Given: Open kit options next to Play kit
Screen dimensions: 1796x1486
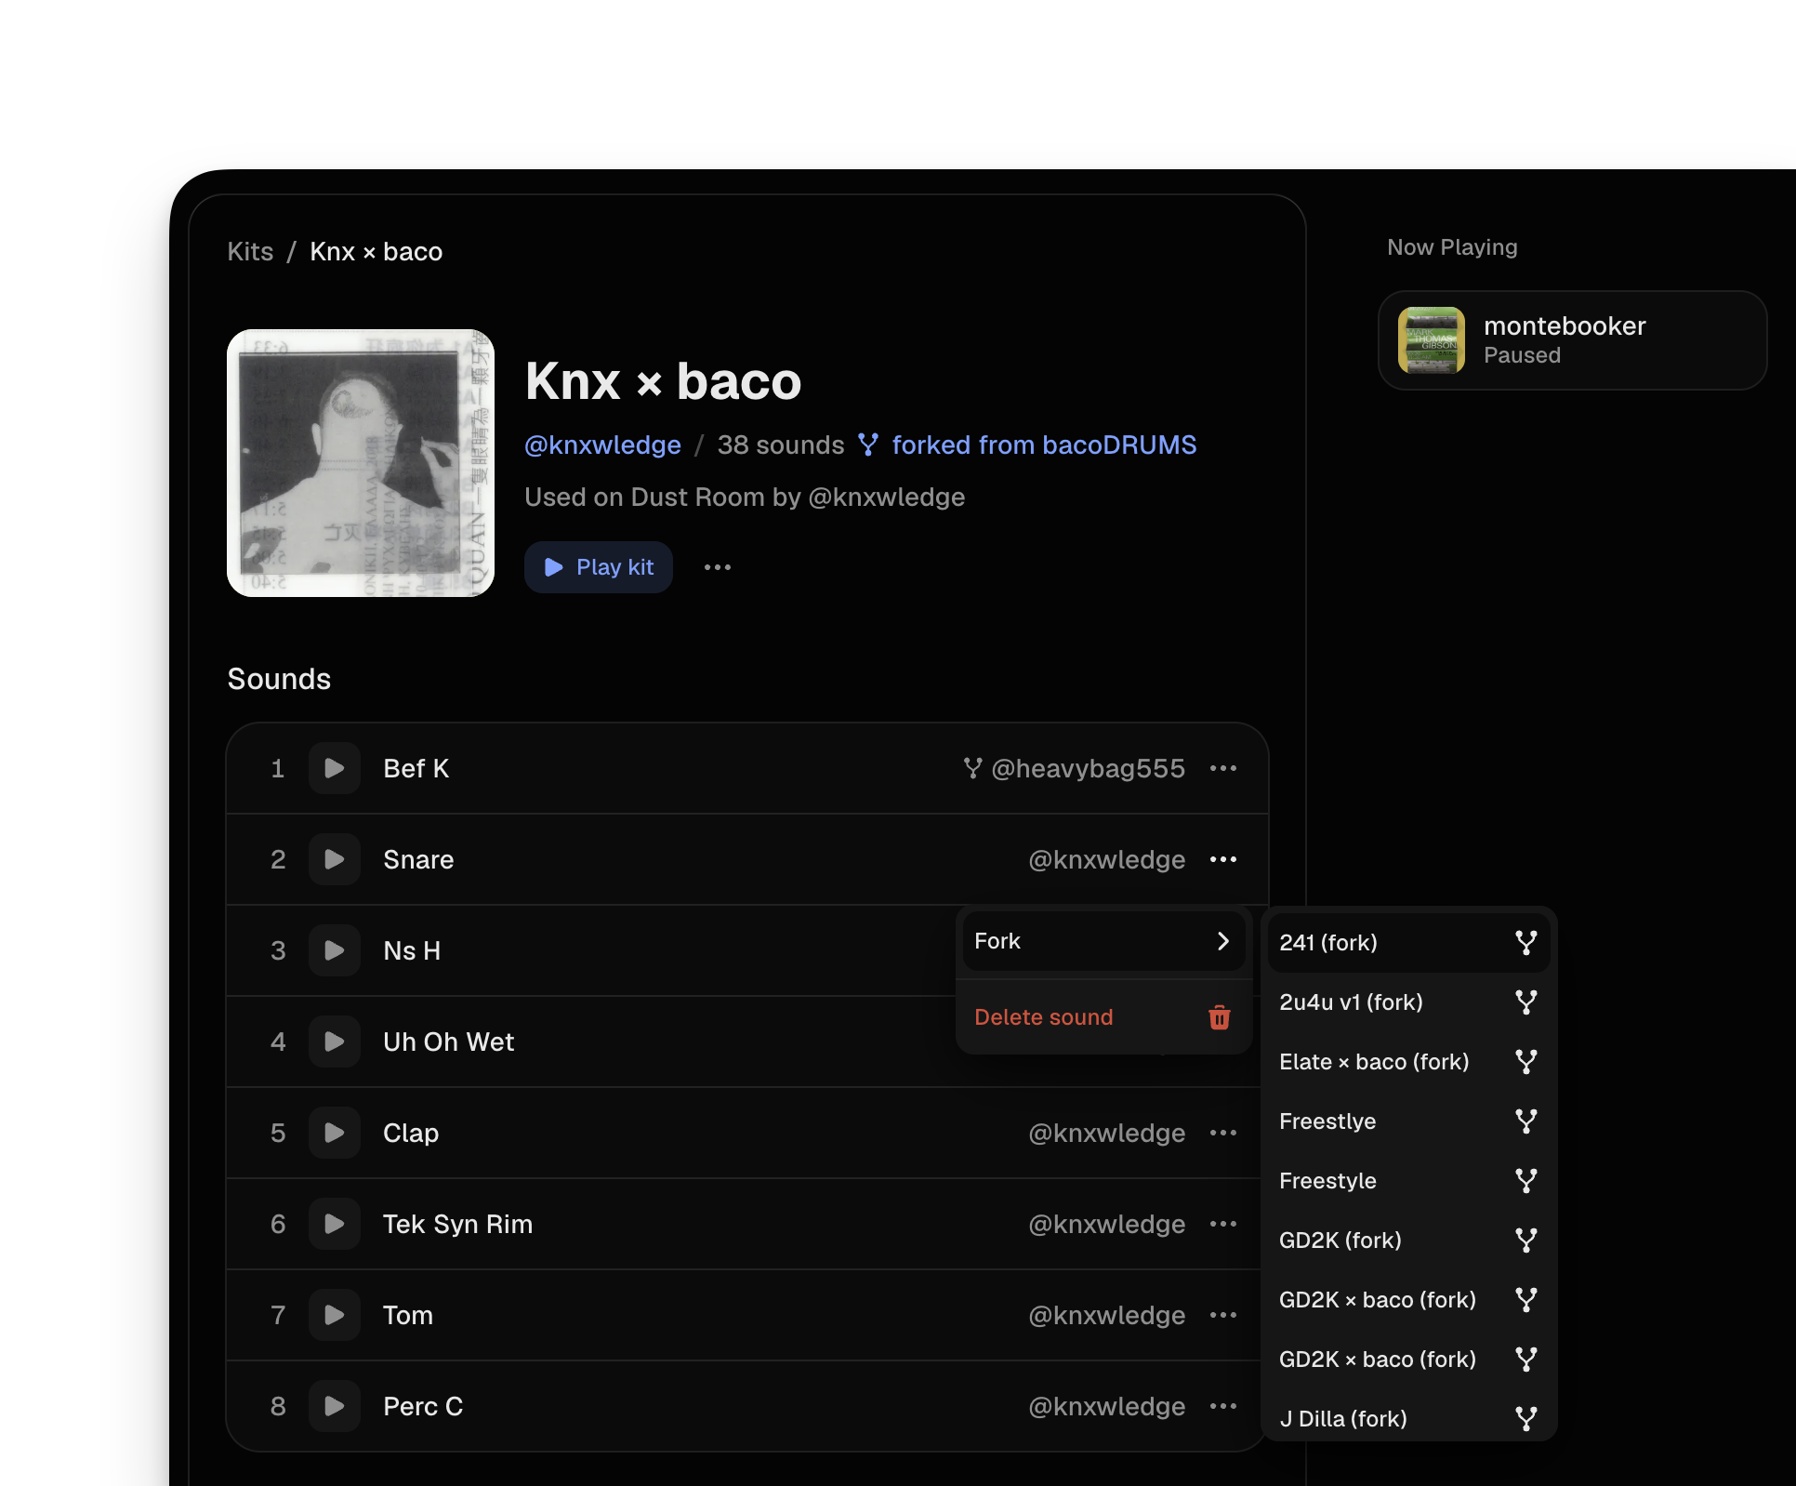Looking at the screenshot, I should click(x=718, y=567).
